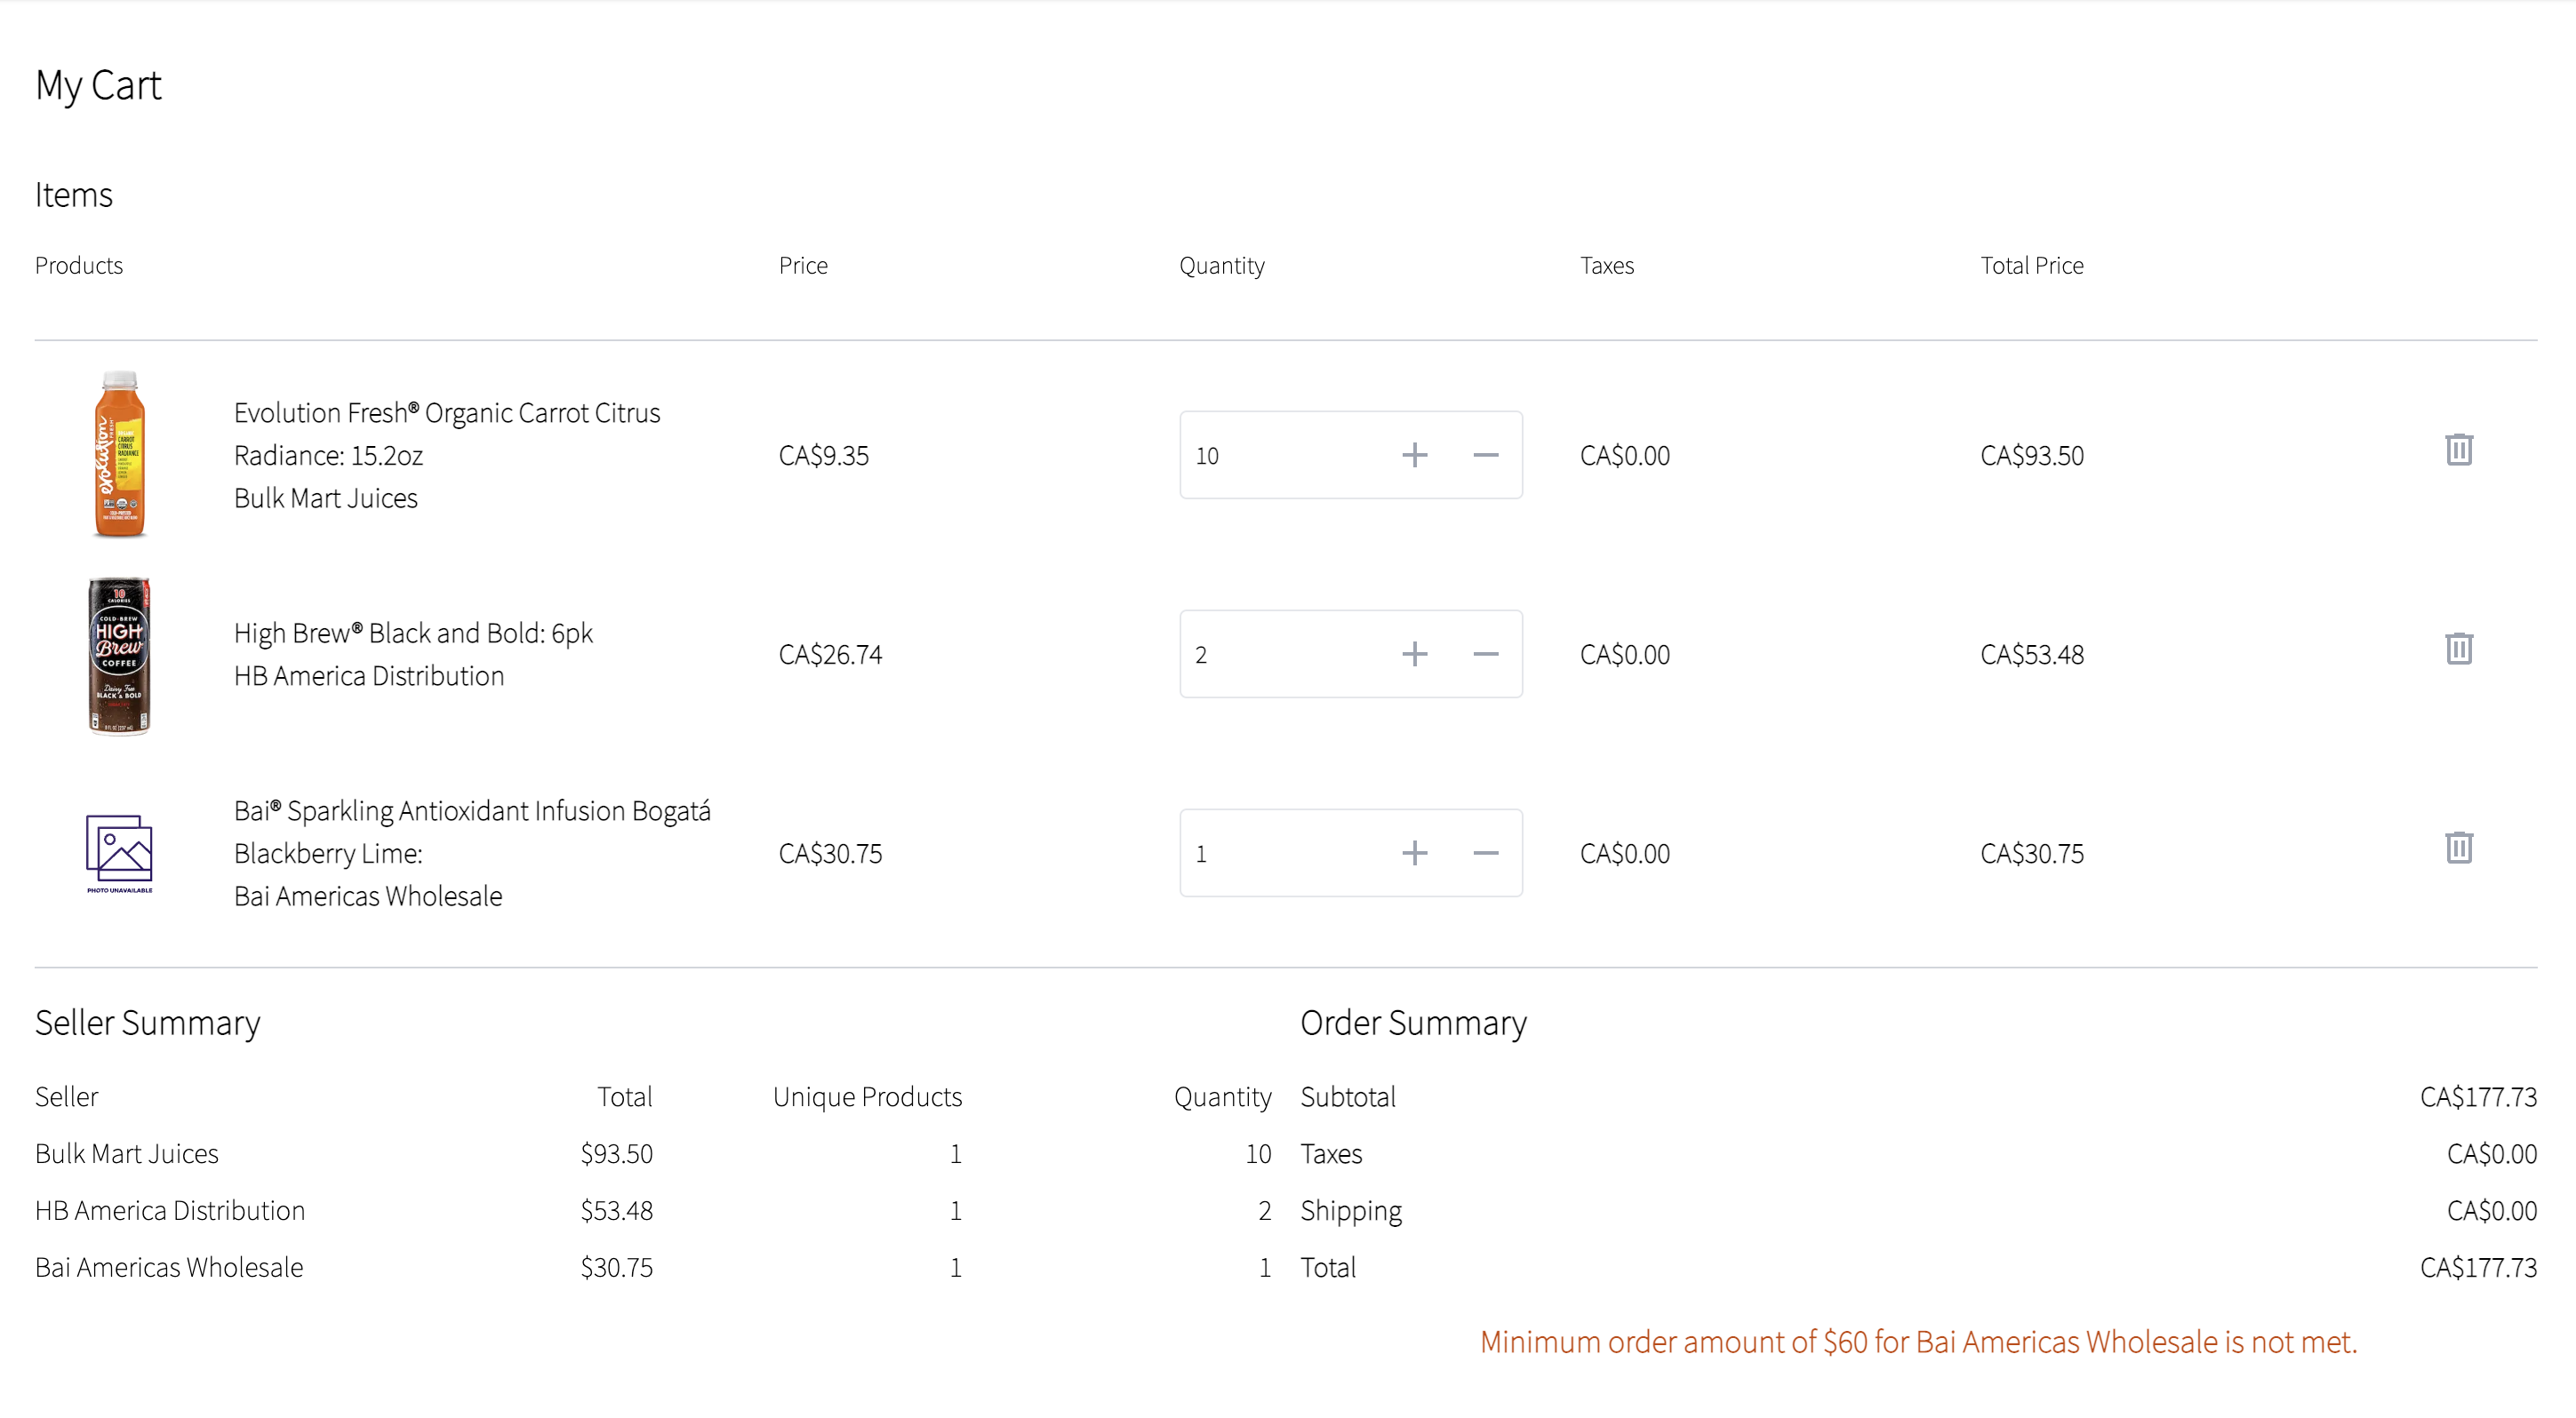The width and height of the screenshot is (2576, 1418).
Task: Reduce Bai Sparkling Antioxidant Infusion quantity
Action: [1485, 854]
